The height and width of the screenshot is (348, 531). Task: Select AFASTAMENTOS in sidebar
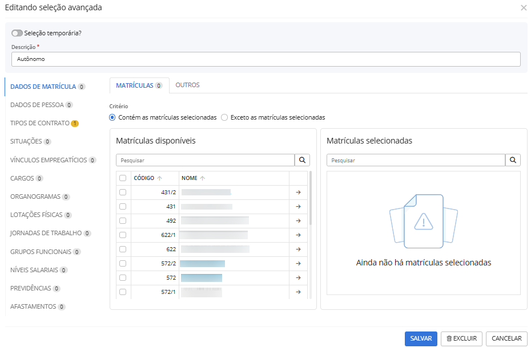[38, 306]
